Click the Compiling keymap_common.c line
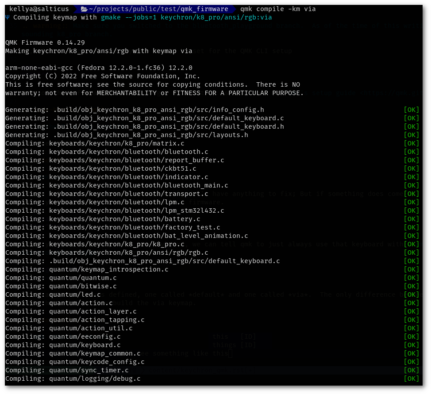 click(x=73, y=354)
